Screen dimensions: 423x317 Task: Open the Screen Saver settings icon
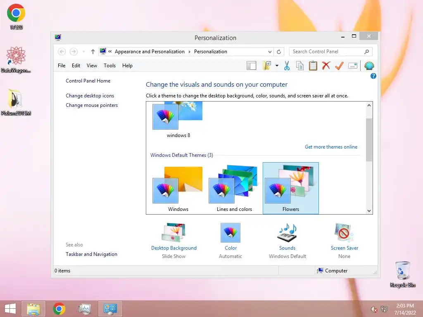pos(344,233)
